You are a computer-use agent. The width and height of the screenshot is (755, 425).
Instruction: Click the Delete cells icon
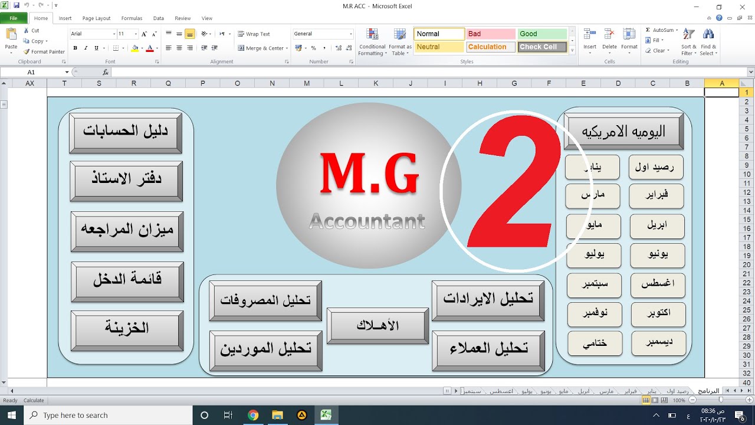click(609, 35)
